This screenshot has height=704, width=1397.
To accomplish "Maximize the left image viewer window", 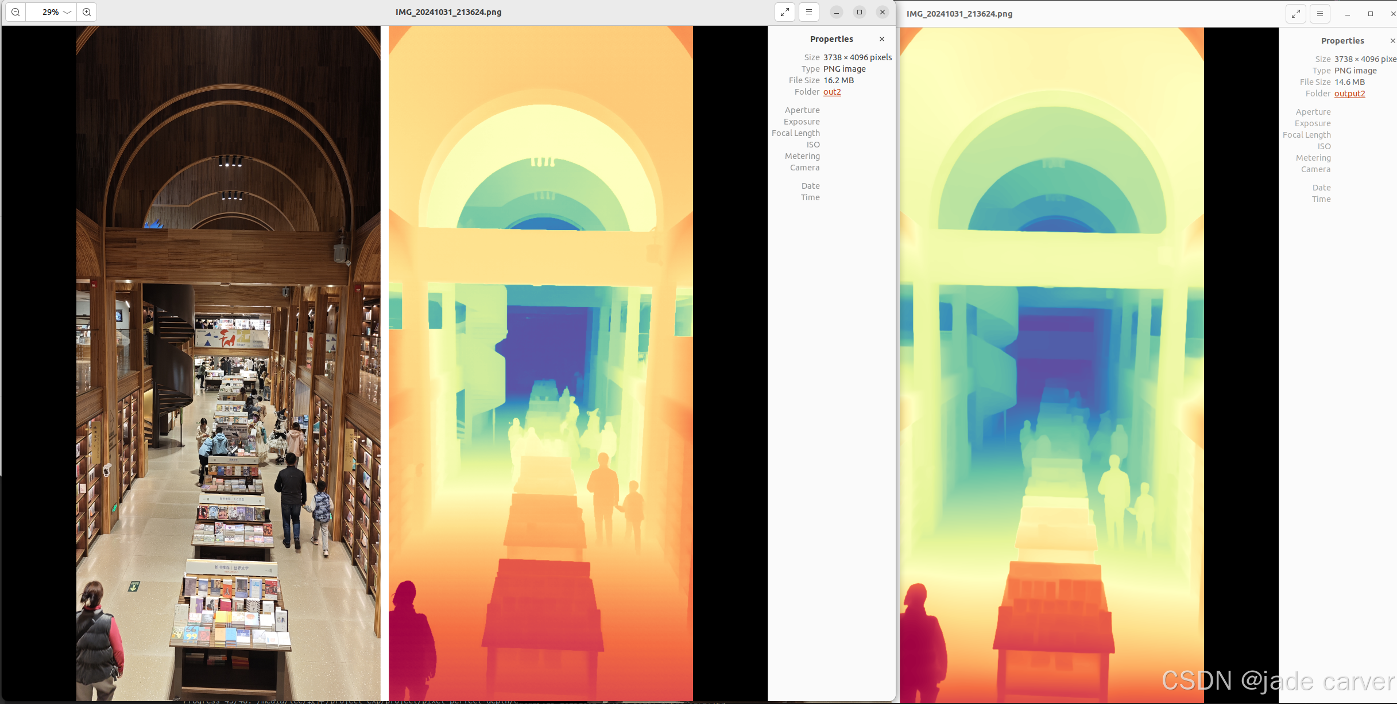I will (860, 12).
